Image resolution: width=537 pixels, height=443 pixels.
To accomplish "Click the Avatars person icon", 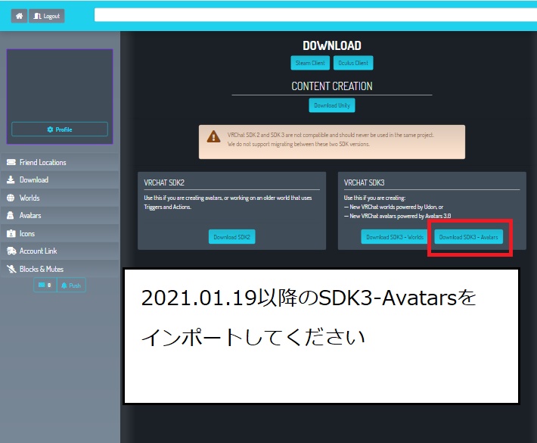I will coord(11,215).
